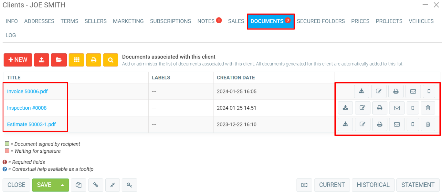The width and height of the screenshot is (442, 195).
Task: Download the Invoice 50006.pdf document
Action: (362, 92)
